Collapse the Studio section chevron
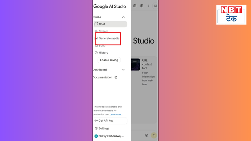Viewport: 251px width, 141px height. [x=123, y=17]
